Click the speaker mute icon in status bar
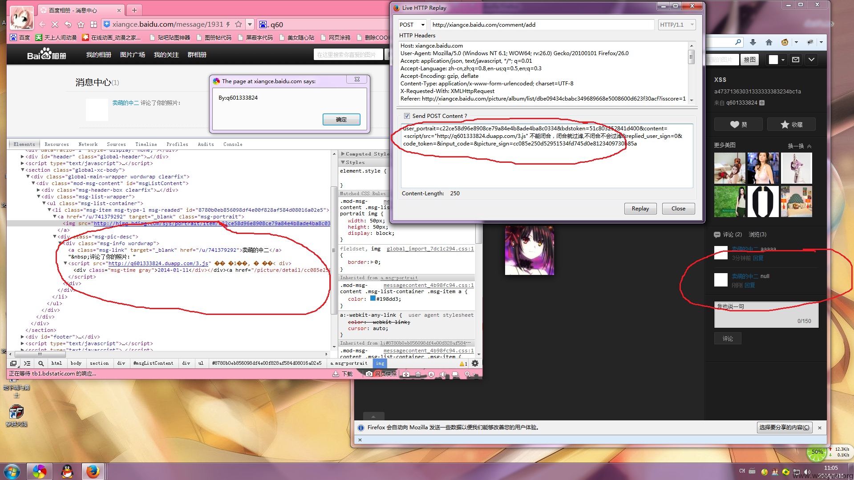 click(x=442, y=374)
